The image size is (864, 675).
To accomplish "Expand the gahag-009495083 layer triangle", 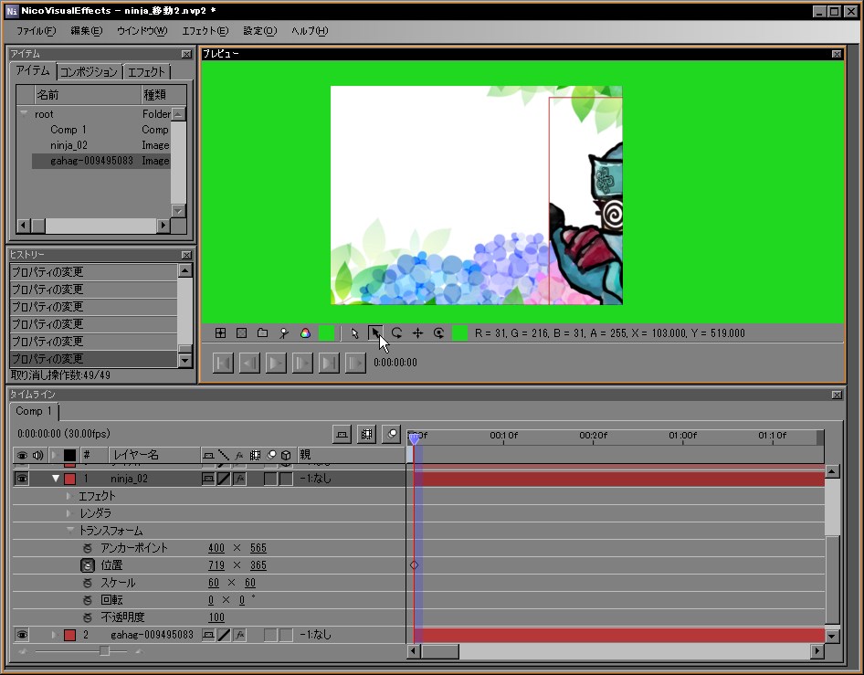I will tap(54, 635).
